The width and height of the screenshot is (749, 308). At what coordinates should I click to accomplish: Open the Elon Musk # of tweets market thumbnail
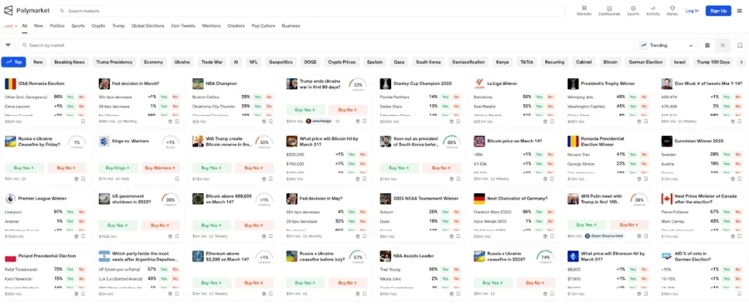click(667, 83)
